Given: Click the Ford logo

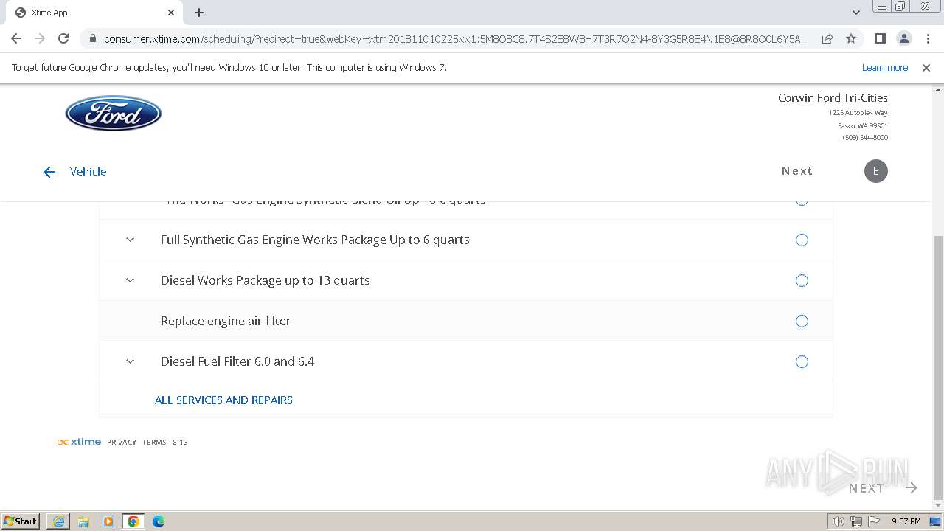Looking at the screenshot, I should click(x=114, y=113).
